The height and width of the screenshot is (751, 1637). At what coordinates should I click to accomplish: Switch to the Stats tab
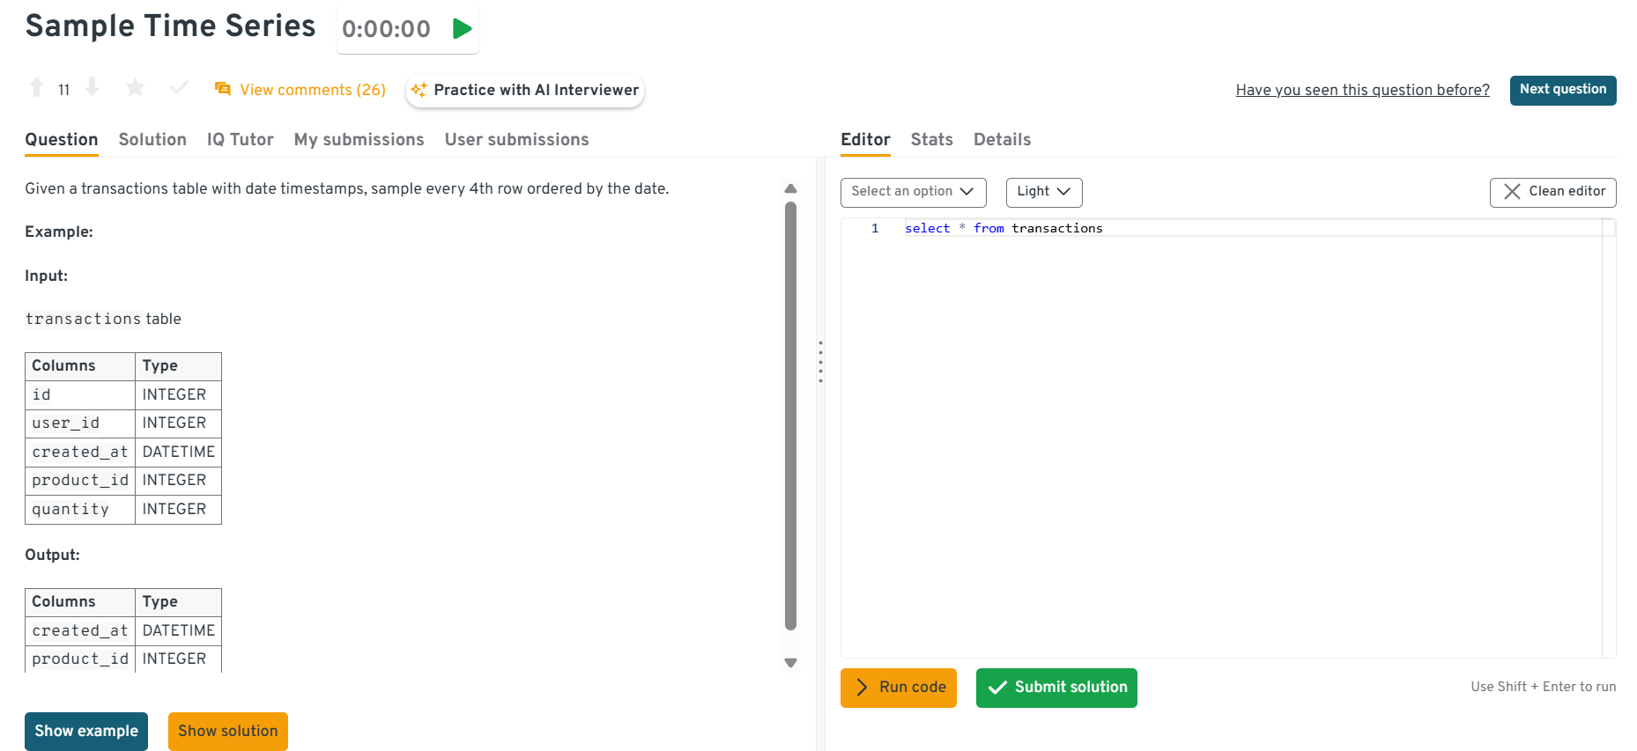tap(931, 139)
